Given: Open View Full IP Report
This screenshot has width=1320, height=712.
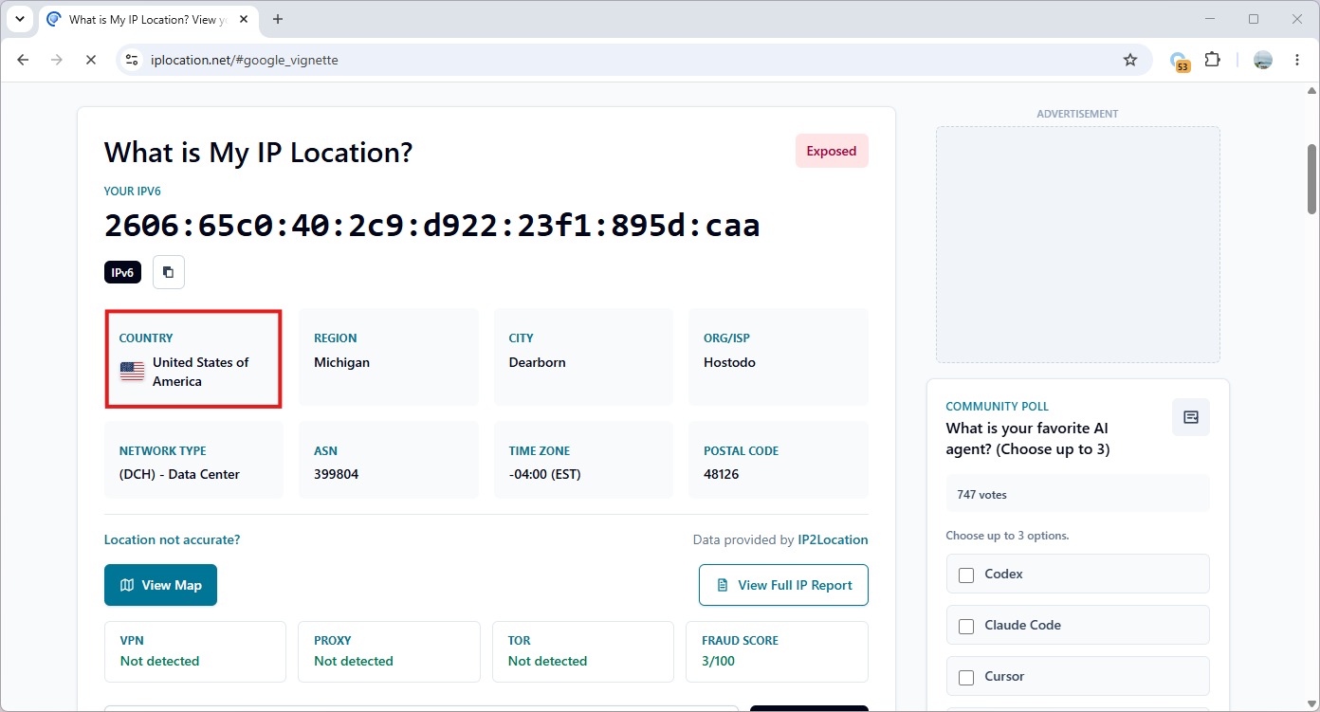Looking at the screenshot, I should tap(783, 585).
